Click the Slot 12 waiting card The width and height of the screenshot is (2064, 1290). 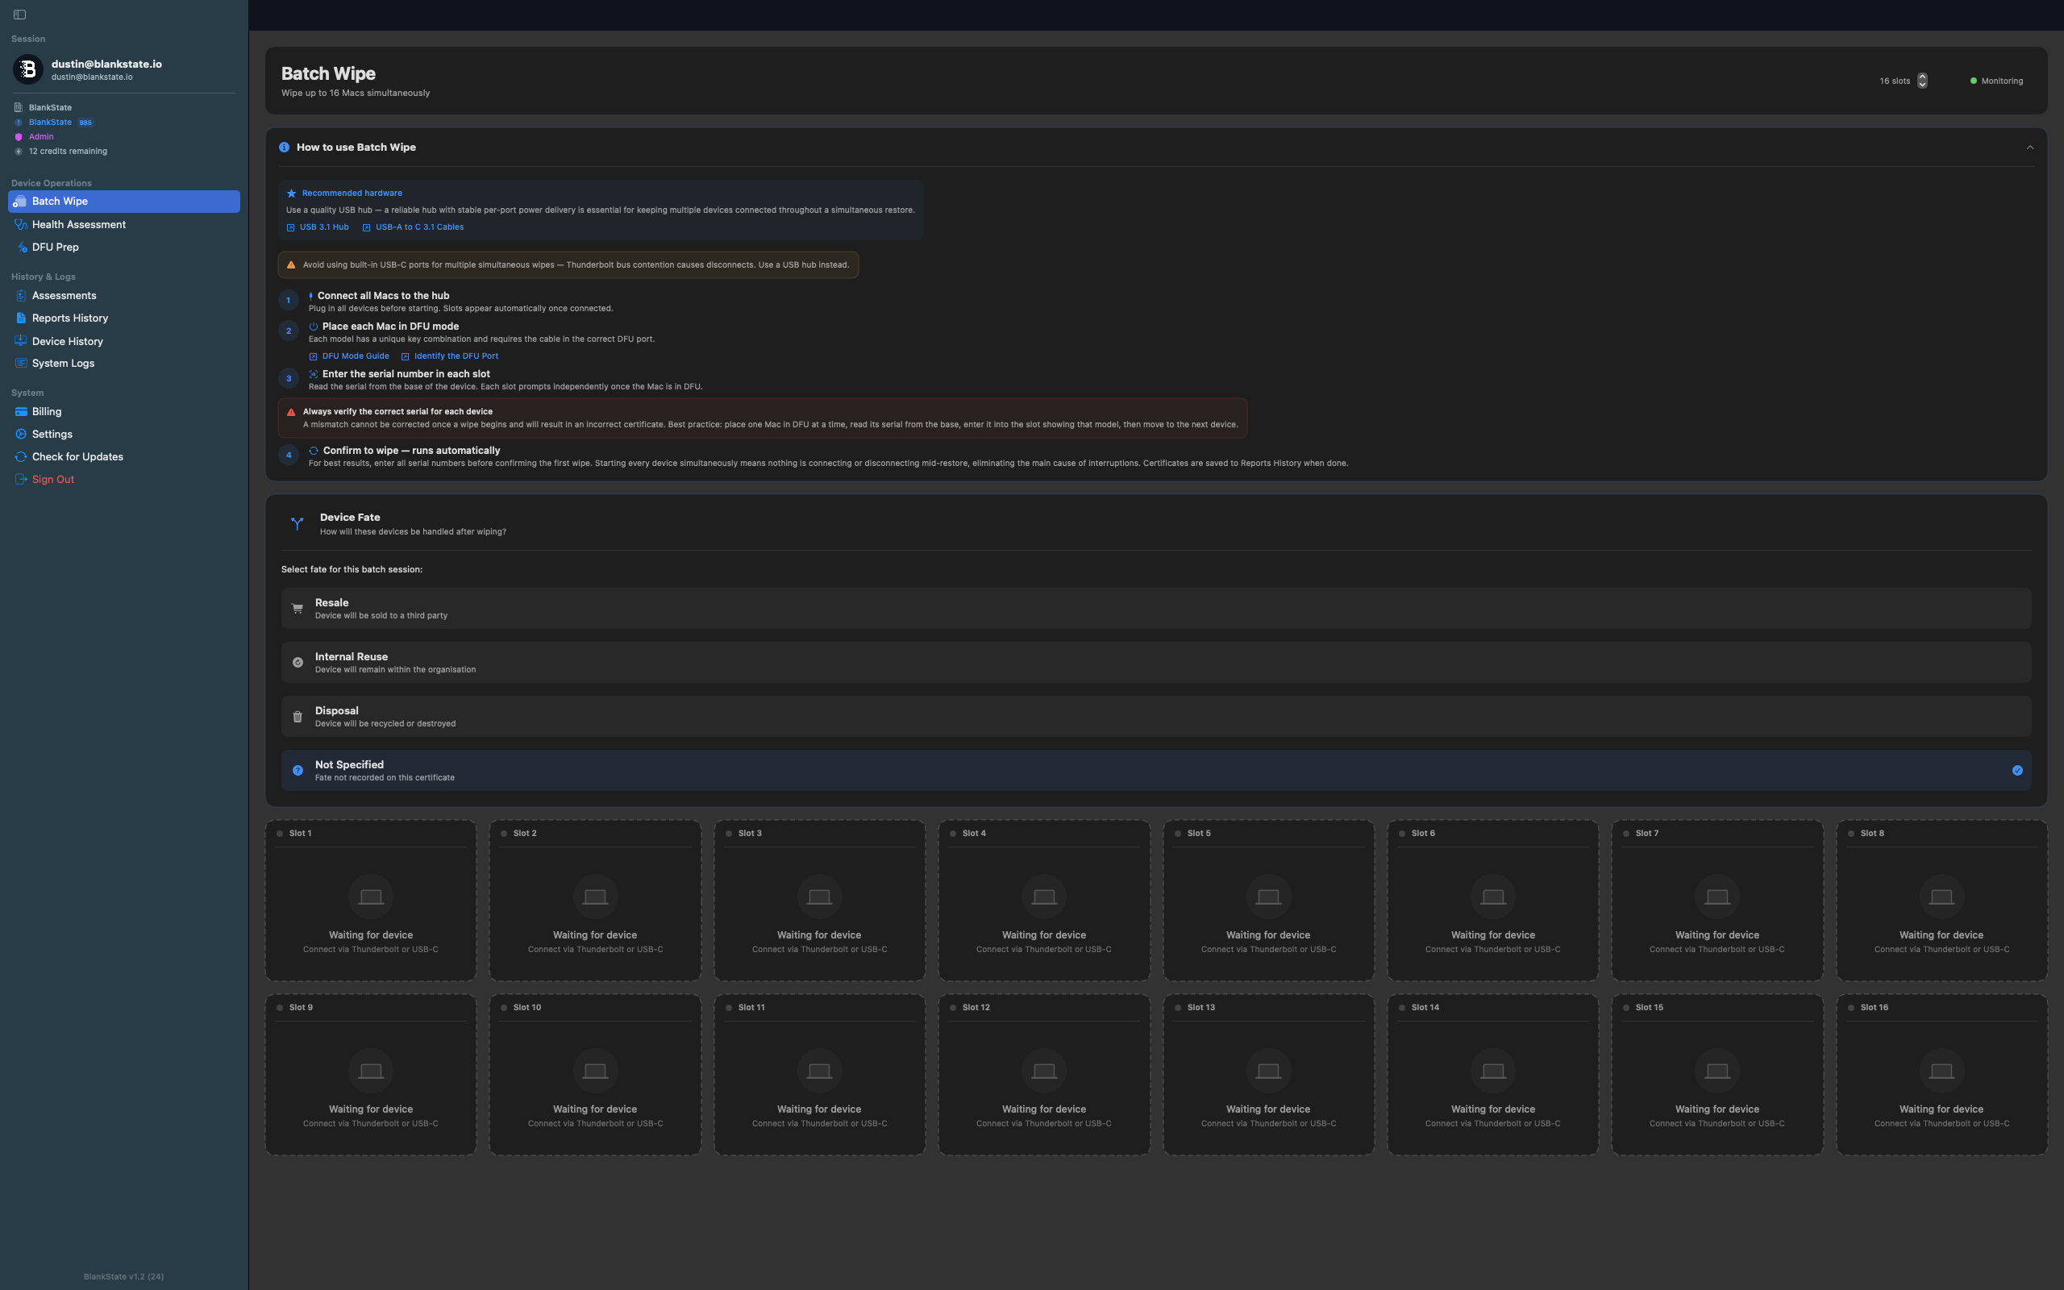point(1043,1073)
